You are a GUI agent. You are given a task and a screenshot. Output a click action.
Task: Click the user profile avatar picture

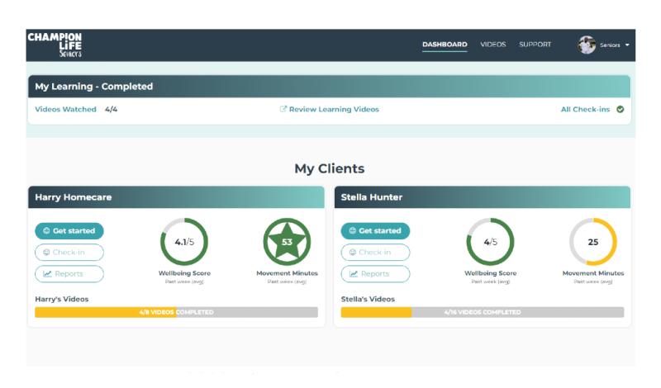click(587, 45)
